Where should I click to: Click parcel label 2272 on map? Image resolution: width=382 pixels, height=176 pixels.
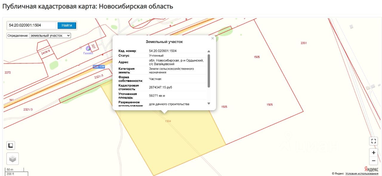click(x=8, y=73)
